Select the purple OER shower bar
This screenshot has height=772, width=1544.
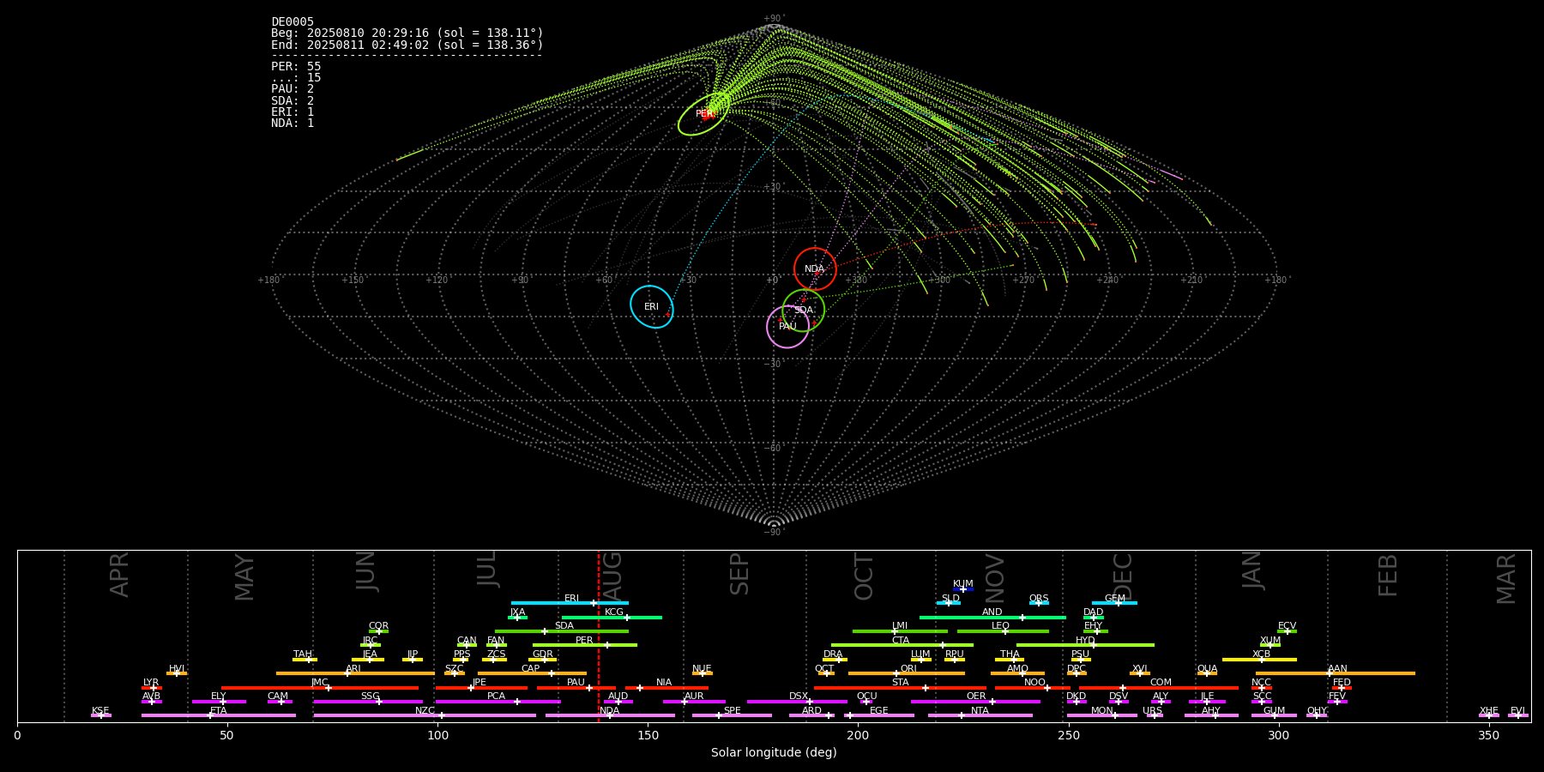975,702
